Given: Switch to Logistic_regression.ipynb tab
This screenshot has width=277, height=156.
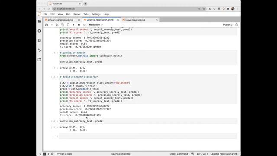Looking at the screenshot, I should pos(100,20).
